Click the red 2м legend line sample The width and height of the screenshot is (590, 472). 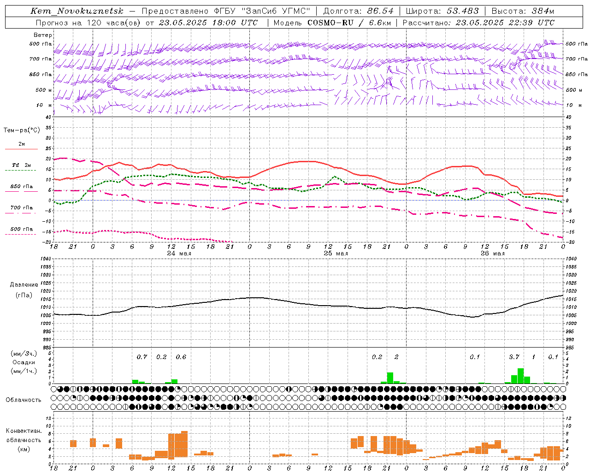pyautogui.click(x=21, y=149)
